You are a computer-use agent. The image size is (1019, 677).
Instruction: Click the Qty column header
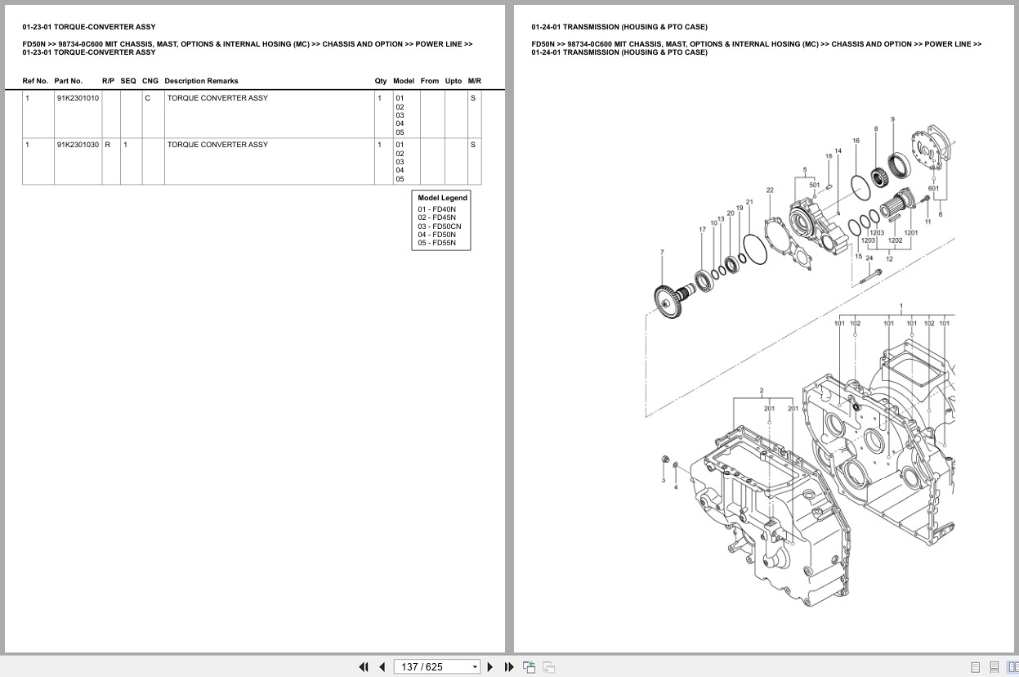pos(381,81)
